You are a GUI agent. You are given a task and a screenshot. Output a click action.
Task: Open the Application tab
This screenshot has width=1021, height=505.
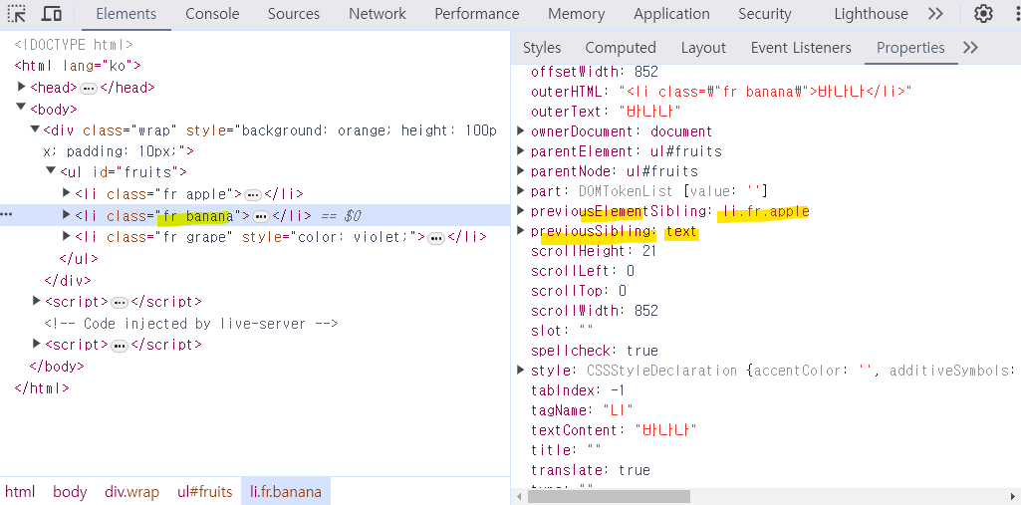tap(671, 14)
